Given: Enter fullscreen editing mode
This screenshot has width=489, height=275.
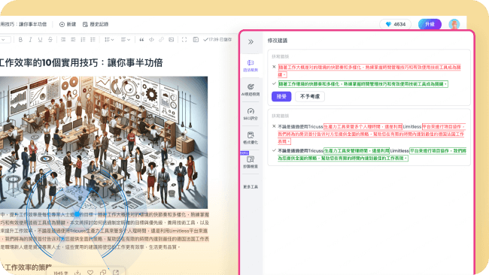Looking at the screenshot, I should point(184,40).
